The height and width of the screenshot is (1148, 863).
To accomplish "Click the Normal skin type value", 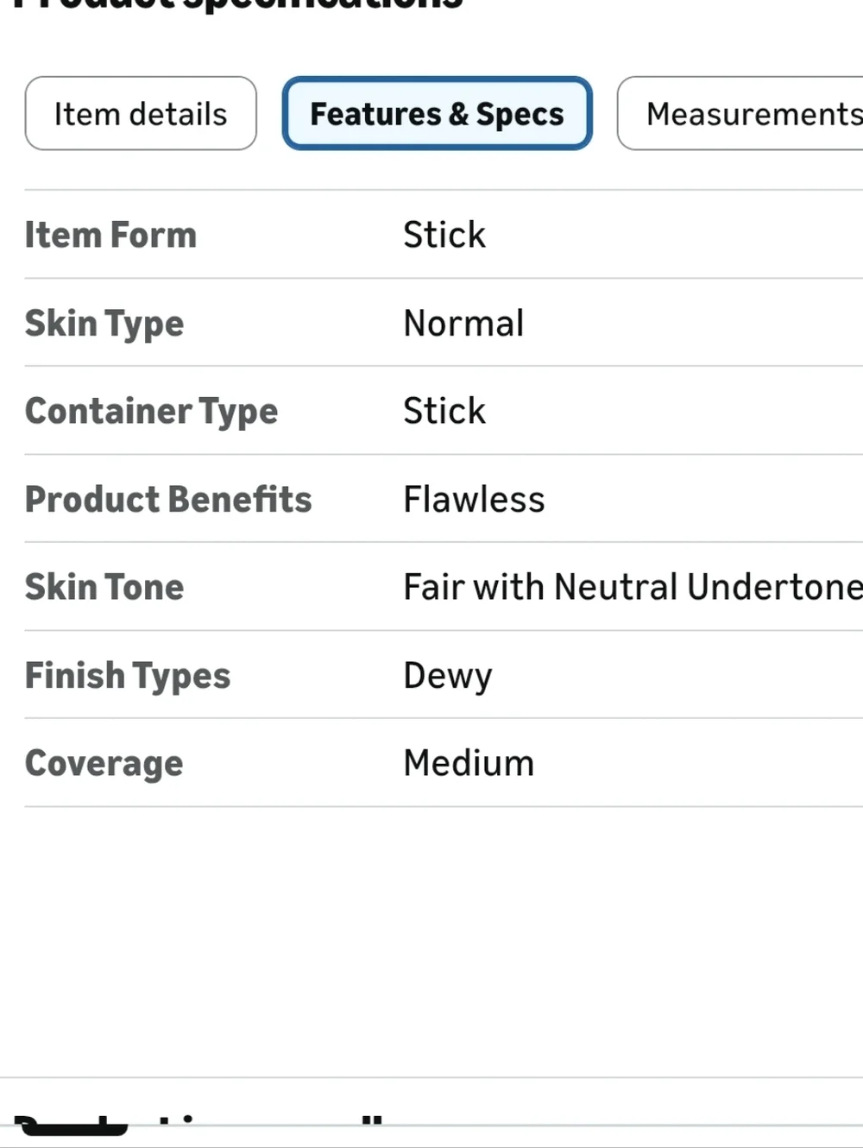I will pyautogui.click(x=463, y=324).
